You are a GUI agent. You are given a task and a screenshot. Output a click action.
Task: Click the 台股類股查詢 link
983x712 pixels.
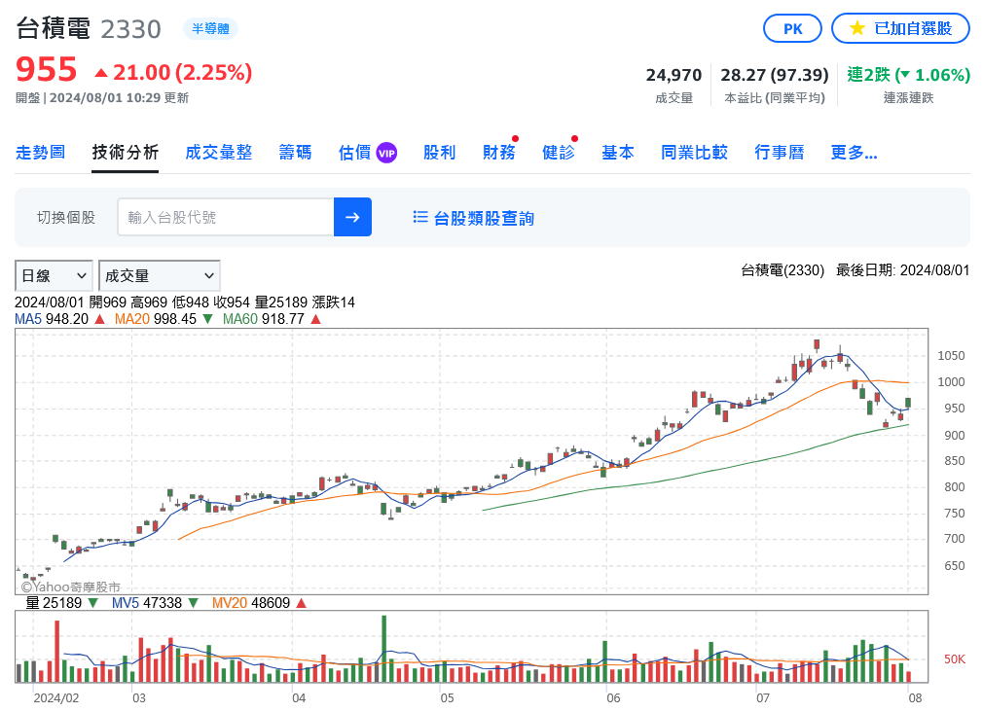(x=483, y=218)
